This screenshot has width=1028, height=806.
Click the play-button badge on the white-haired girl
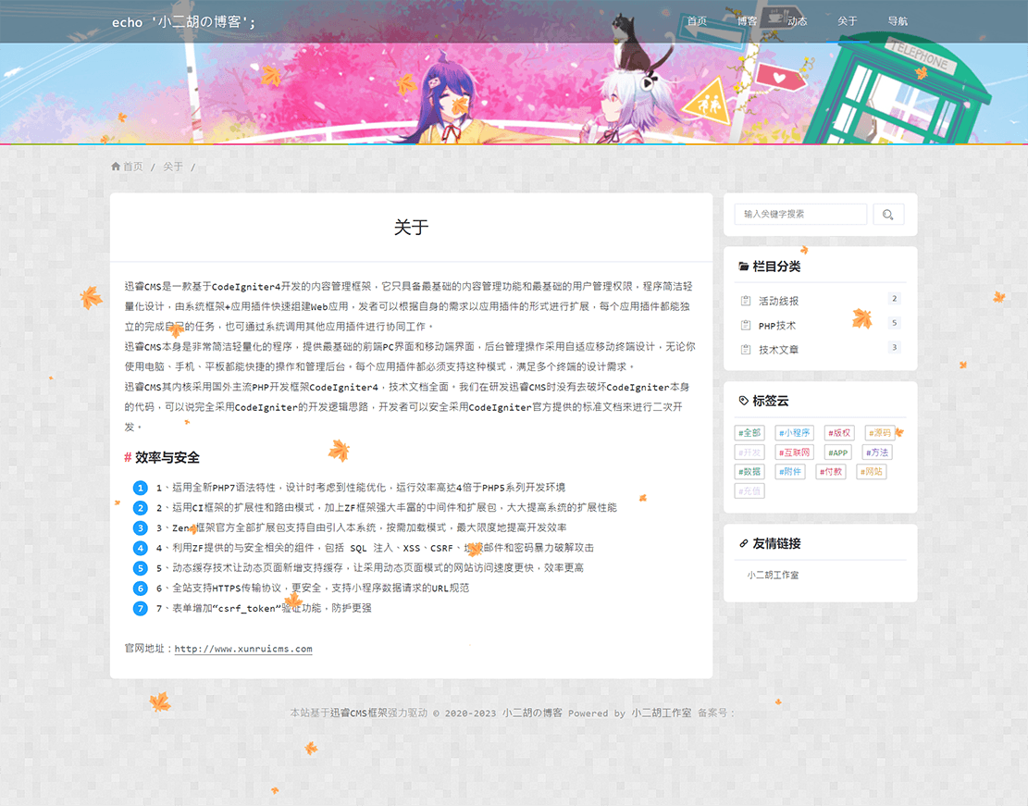pos(648,83)
